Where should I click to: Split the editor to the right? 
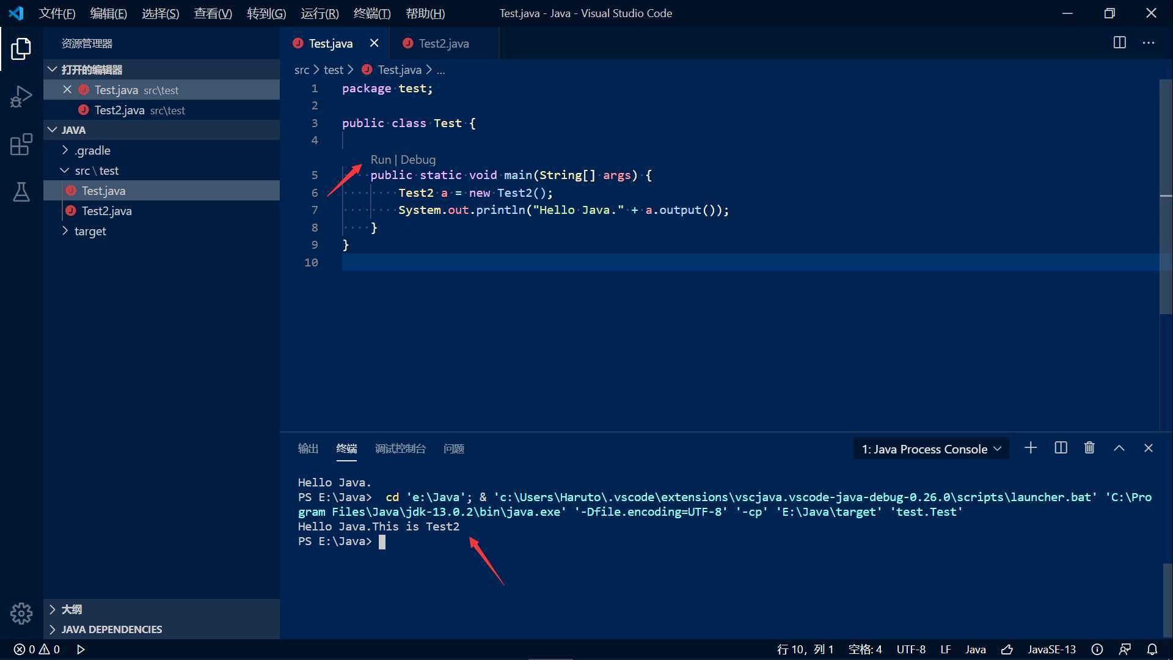1119,43
